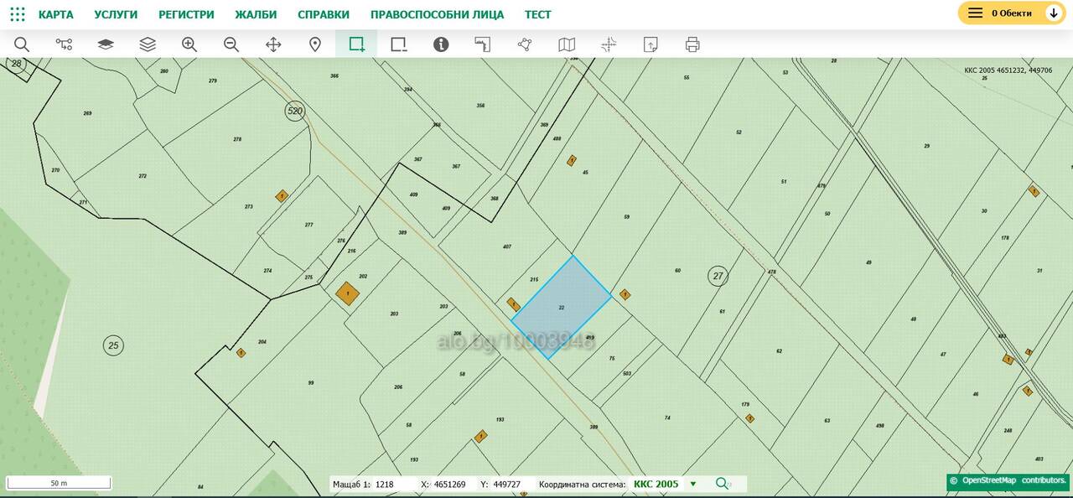Select the remove-from-selection rectangle tool
This screenshot has width=1073, height=498.
tap(399, 44)
